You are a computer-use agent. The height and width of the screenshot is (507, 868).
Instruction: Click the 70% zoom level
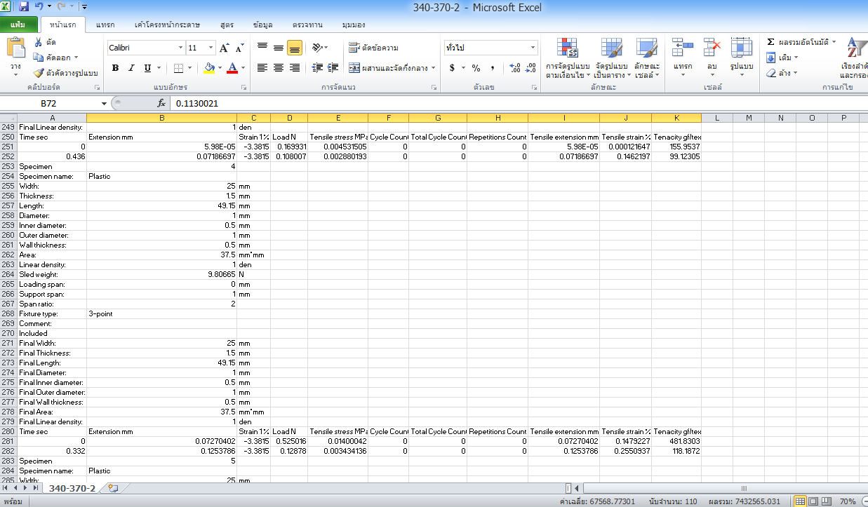(x=847, y=501)
